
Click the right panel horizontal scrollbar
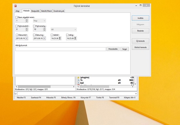tap(105, 87)
